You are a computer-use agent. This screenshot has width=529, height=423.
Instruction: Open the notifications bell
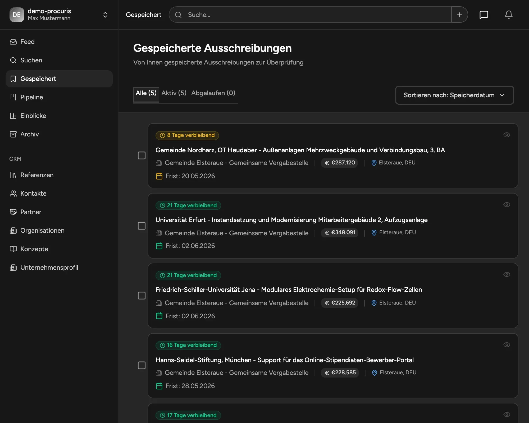509,15
